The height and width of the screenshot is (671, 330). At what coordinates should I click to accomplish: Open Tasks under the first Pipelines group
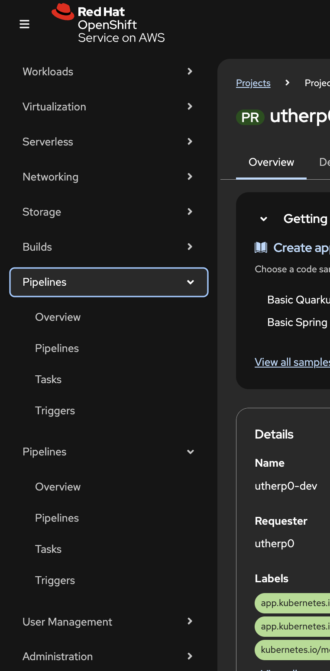coord(49,380)
